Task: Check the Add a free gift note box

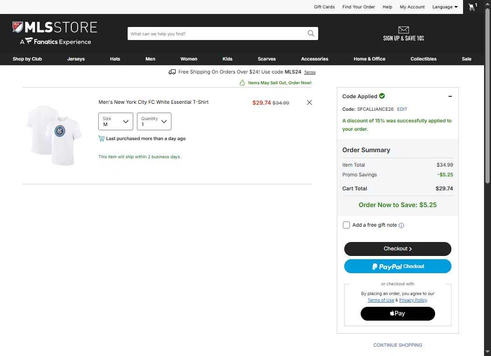Action: [x=346, y=225]
